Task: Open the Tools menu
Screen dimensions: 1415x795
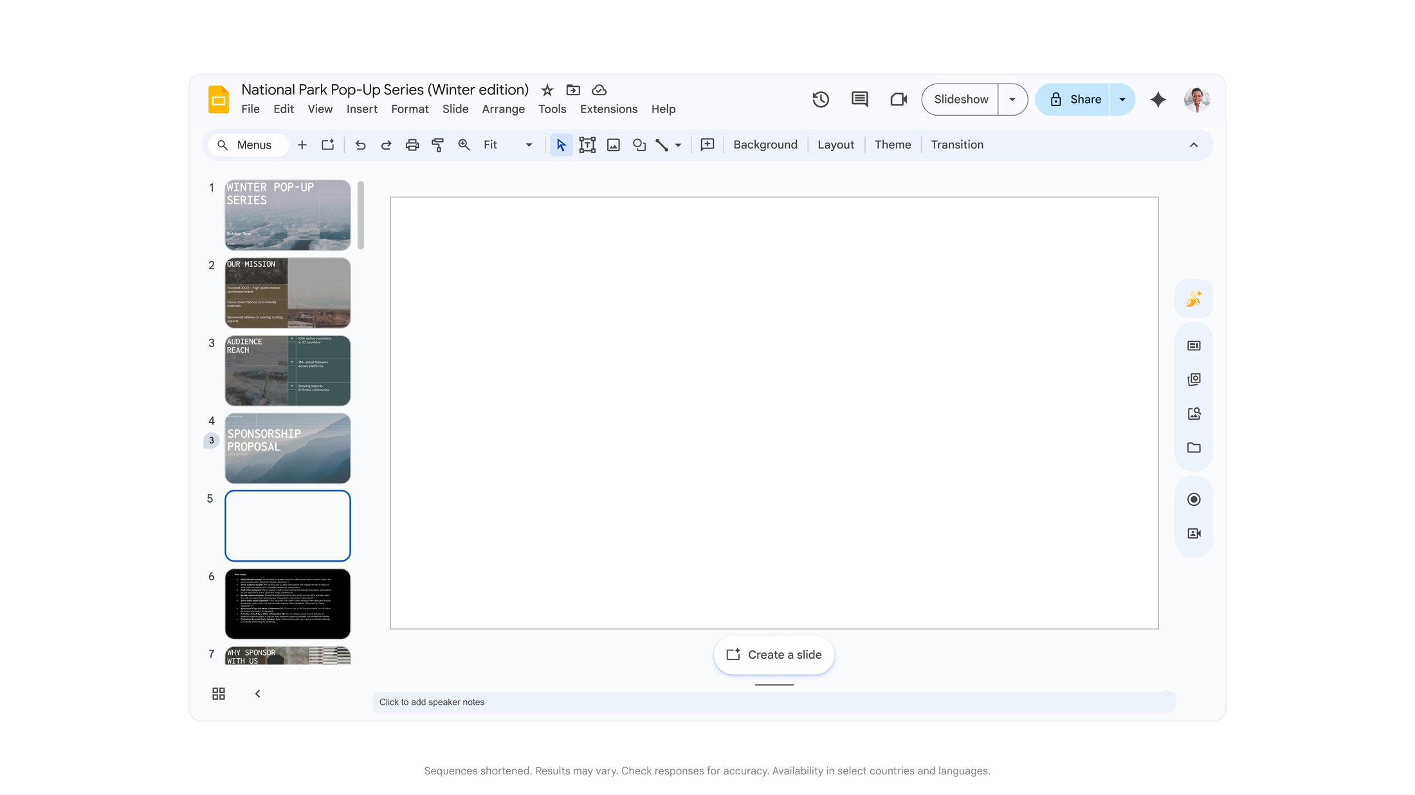Action: point(552,109)
